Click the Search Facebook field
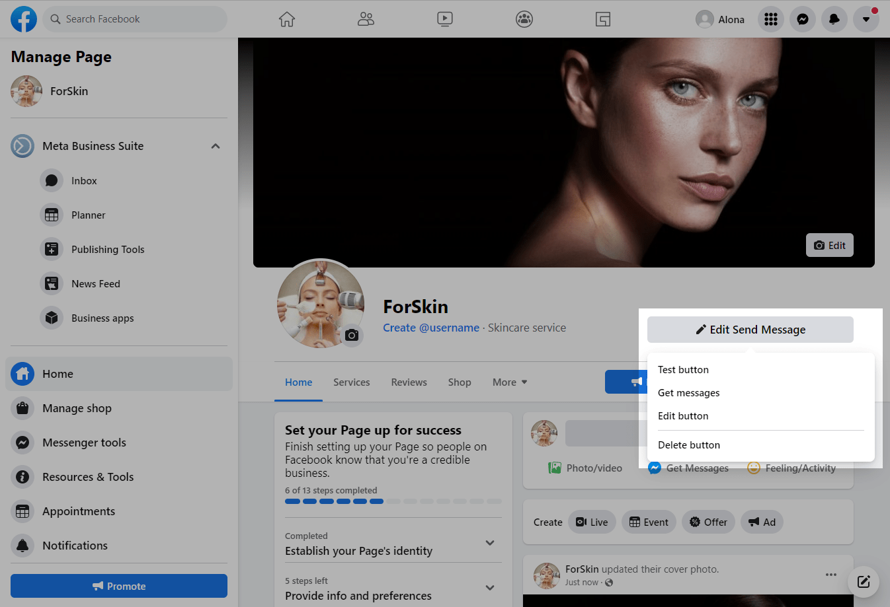Screen dimensions: 890x607 click(136, 19)
